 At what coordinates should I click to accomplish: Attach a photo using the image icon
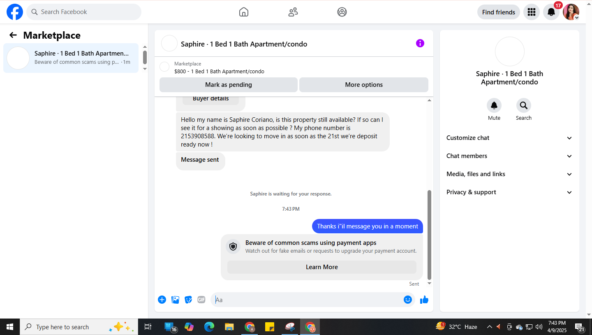click(x=176, y=300)
